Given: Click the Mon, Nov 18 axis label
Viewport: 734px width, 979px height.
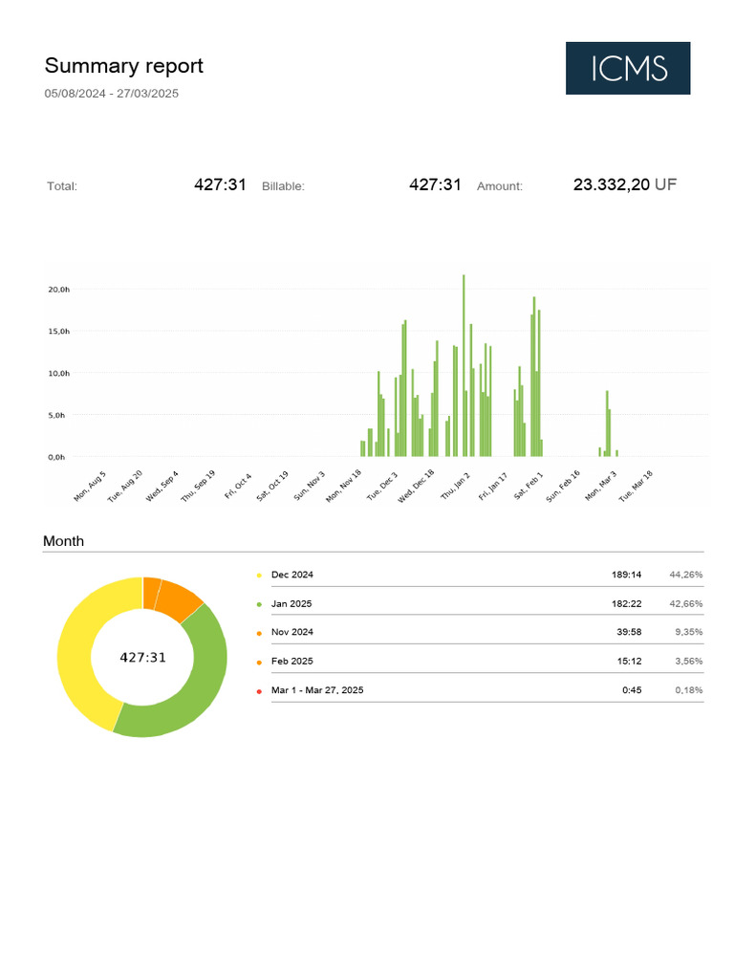Looking at the screenshot, I should (x=343, y=487).
